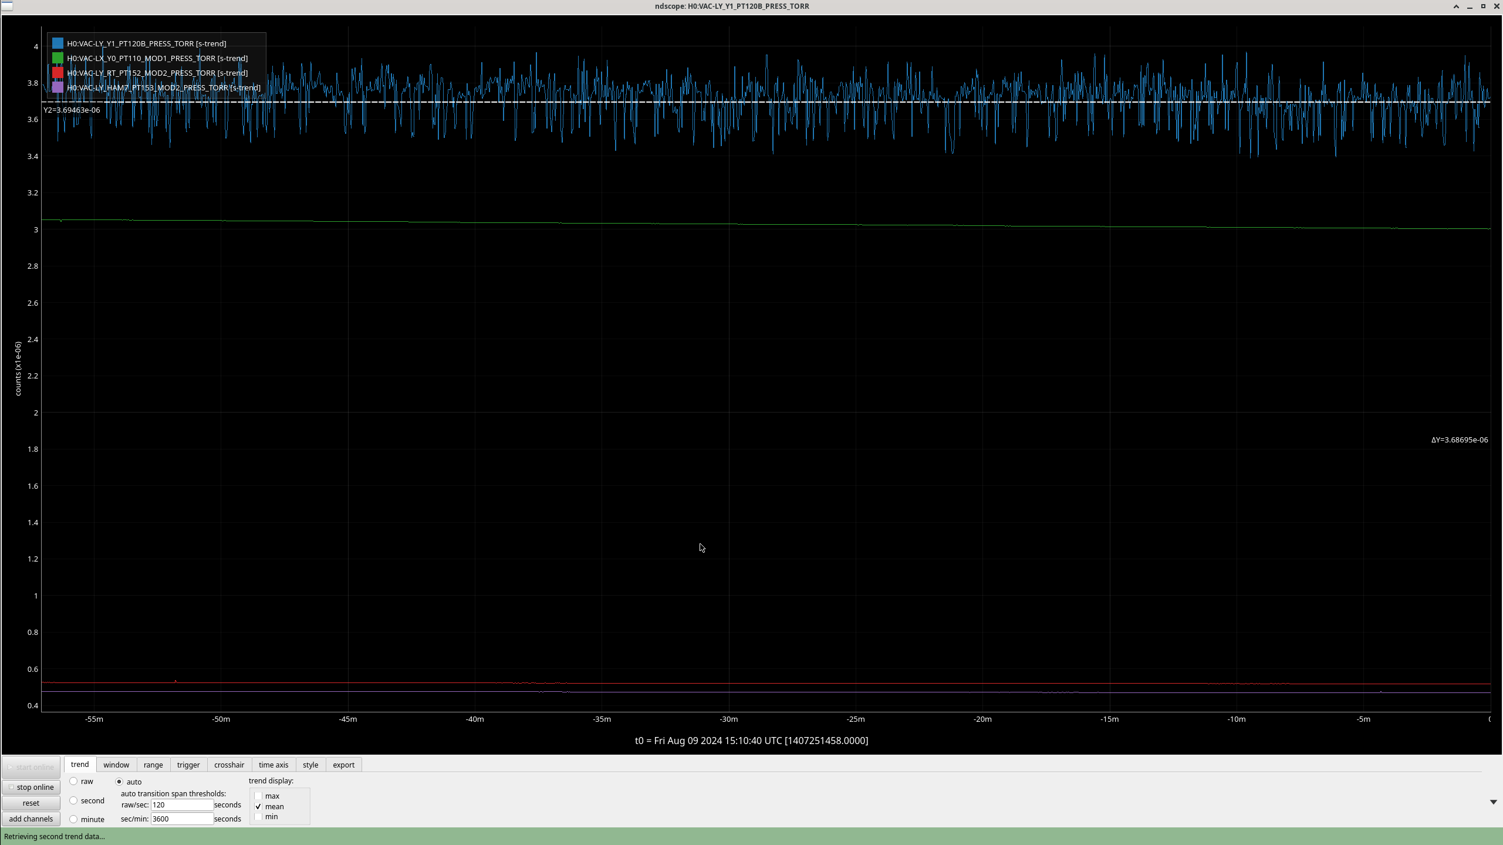
Task: Click the 0.4 Y-axis tick label
Action: click(33, 705)
